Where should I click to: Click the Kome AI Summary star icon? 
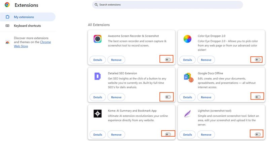(x=98, y=114)
